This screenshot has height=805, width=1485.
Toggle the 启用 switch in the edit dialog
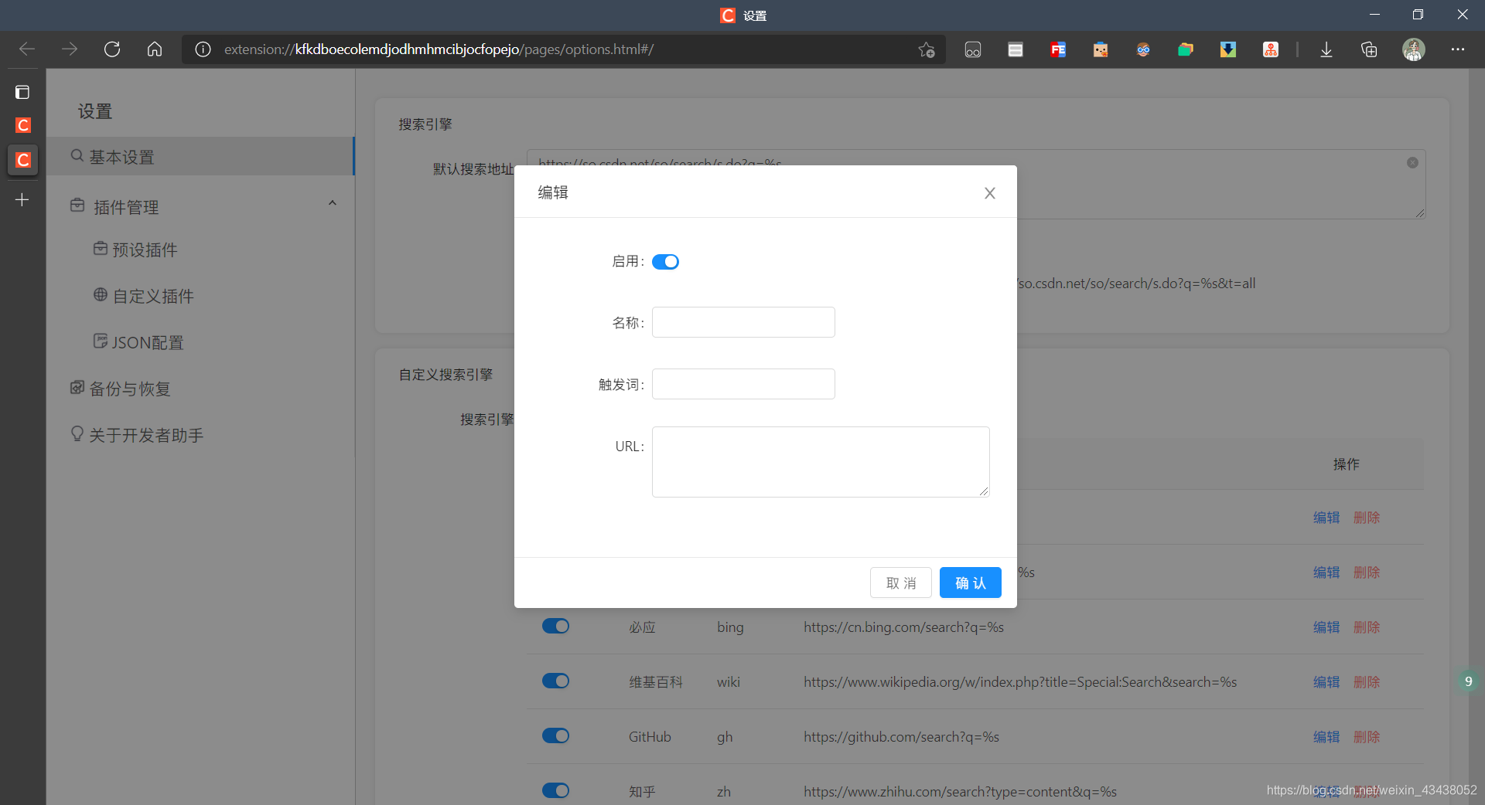665,262
